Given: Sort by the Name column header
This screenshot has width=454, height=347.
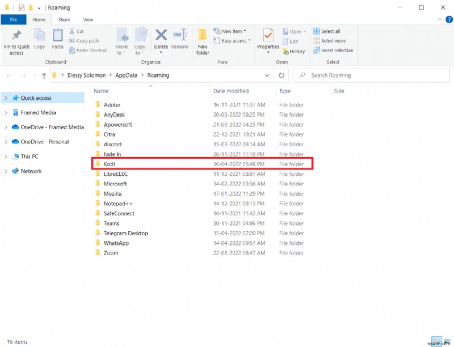Looking at the screenshot, I should tap(101, 91).
